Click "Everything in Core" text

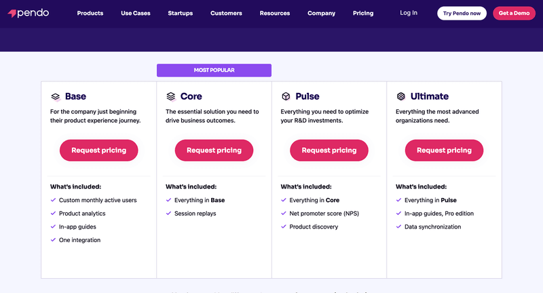coord(314,200)
